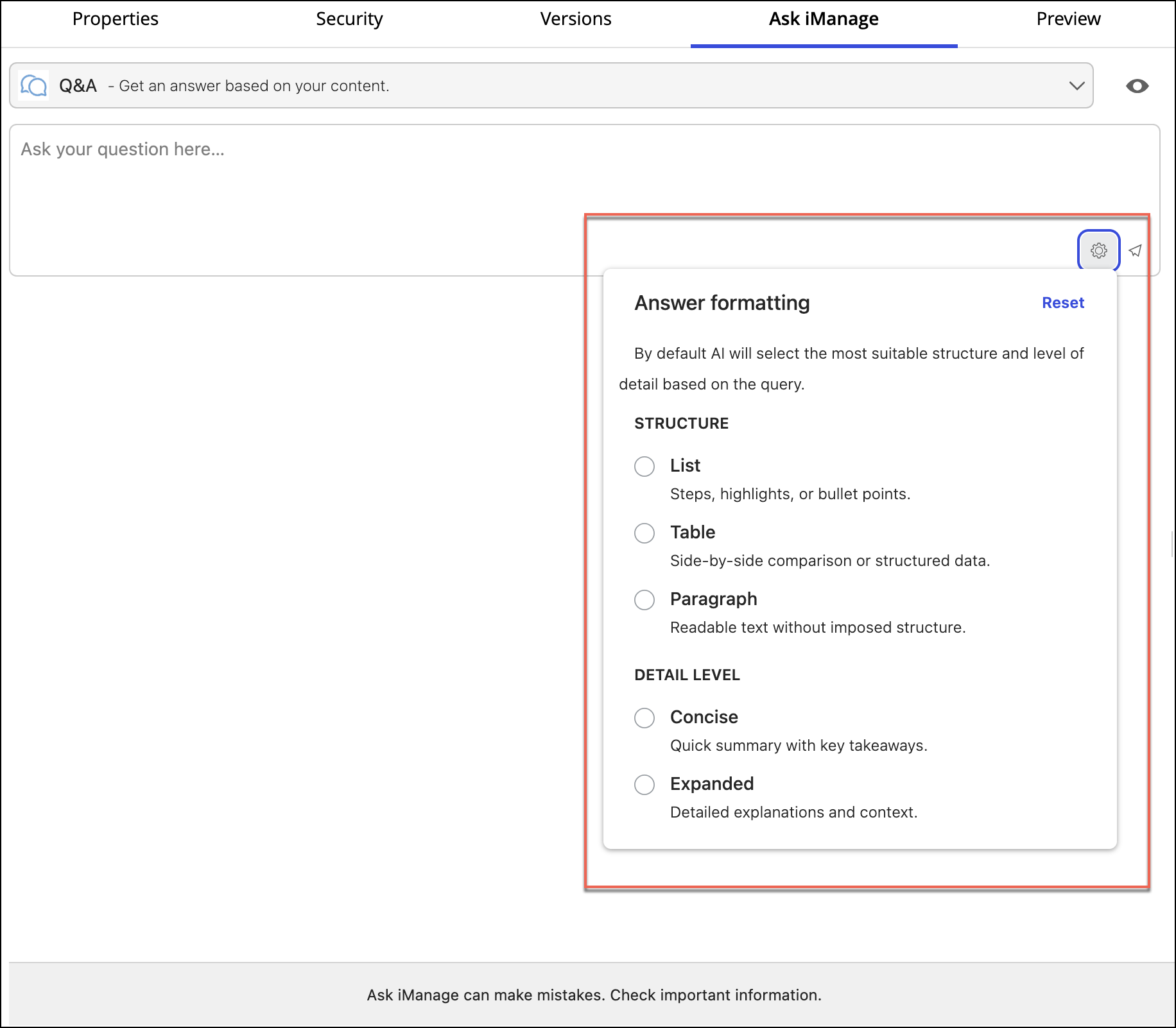This screenshot has height=1028, width=1176.
Task: Expand the Q&A mode dropdown chevron
Action: coord(1077,86)
